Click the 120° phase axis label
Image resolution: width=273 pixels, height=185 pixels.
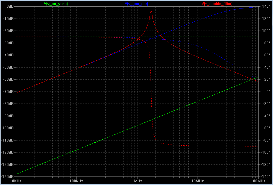pyautogui.click(x=266, y=19)
